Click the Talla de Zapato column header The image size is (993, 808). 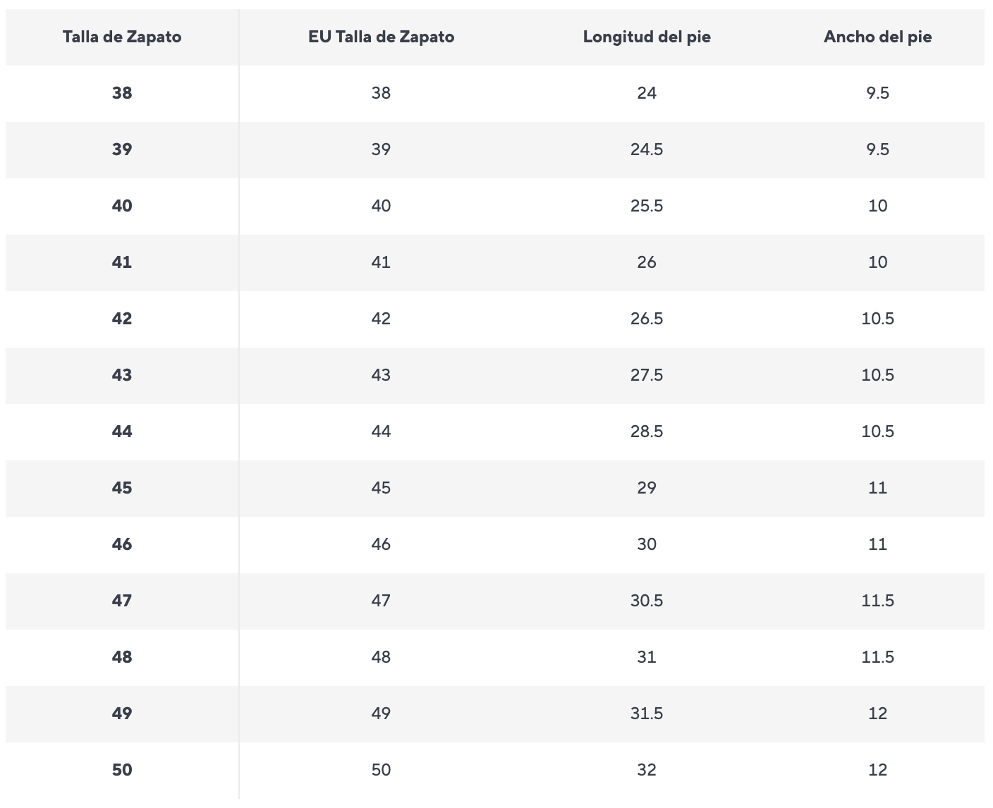[x=122, y=37]
